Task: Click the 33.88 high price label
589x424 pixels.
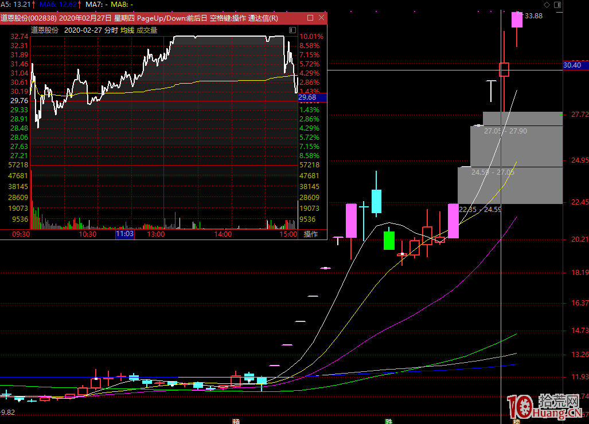Action: 533,16
